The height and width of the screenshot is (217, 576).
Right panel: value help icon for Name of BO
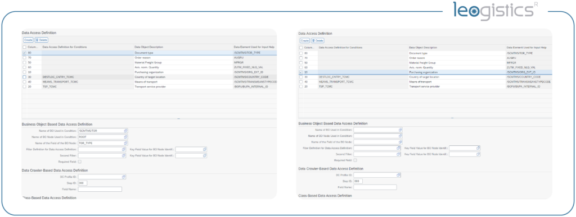tap(400, 130)
